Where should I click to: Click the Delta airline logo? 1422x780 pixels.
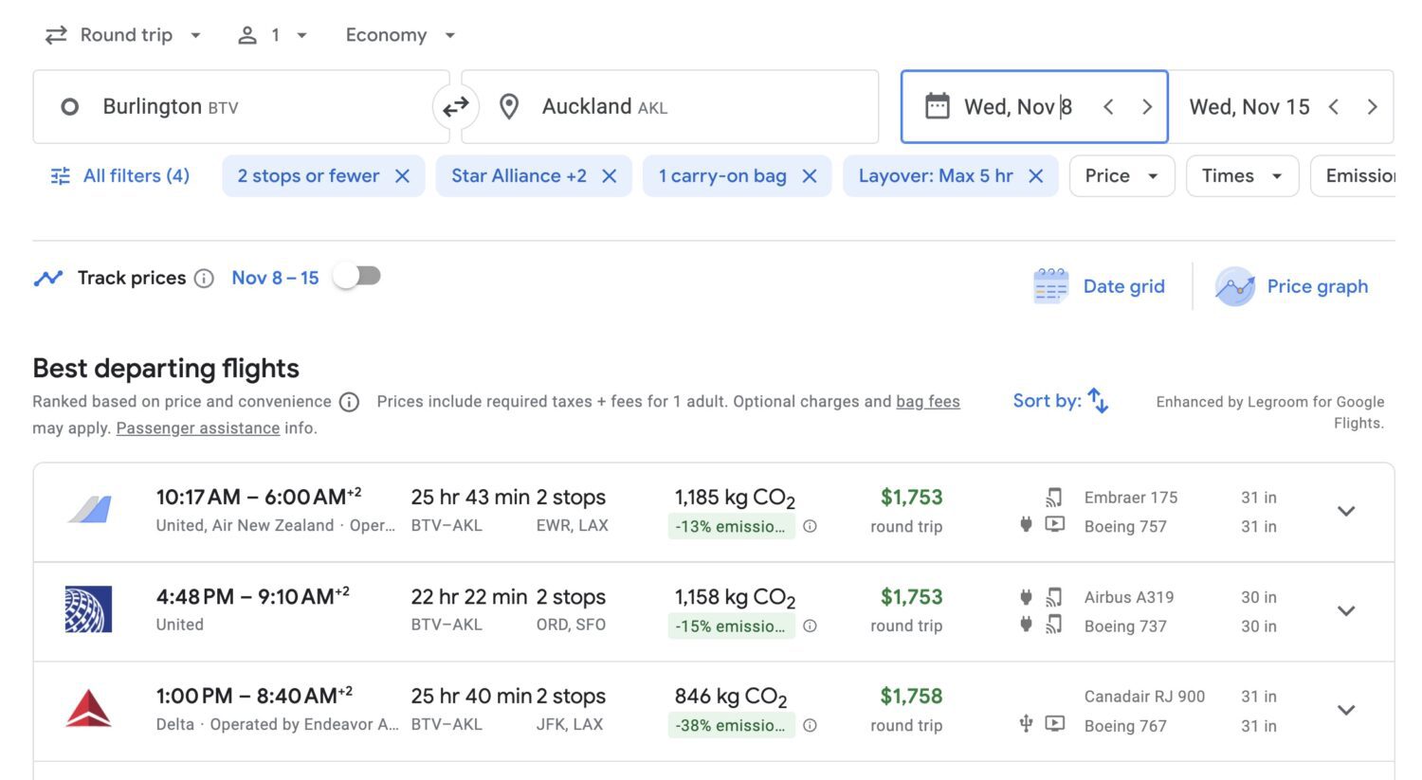88,710
